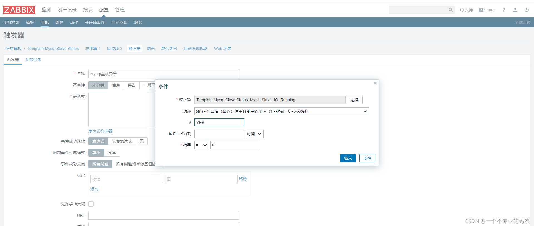Screen dimensions: 534x226
Task: Toggle 允许手动关闭 checkbox
Action: point(91,204)
